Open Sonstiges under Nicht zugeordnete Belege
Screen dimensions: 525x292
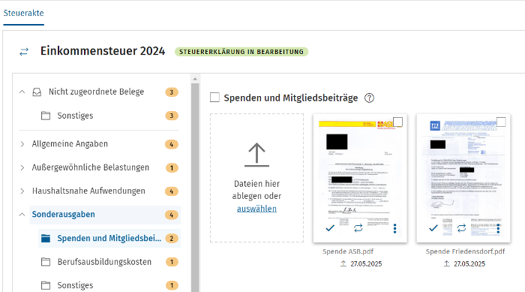pos(75,116)
